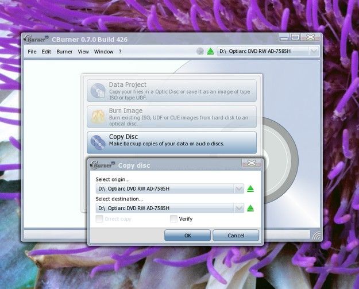Click Cancel in the Copy disc dialog
Image resolution: width=359 pixels, height=289 pixels.
tap(236, 236)
